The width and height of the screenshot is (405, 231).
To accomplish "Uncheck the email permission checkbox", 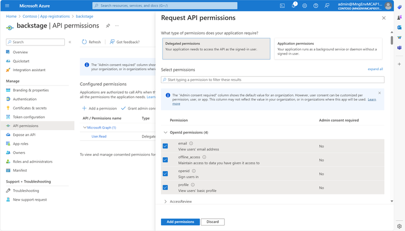I will (165, 146).
